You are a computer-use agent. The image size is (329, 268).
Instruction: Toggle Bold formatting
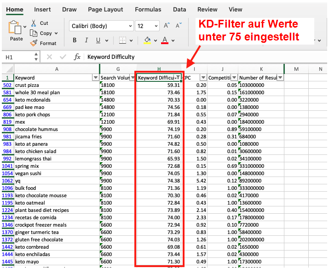[75, 40]
